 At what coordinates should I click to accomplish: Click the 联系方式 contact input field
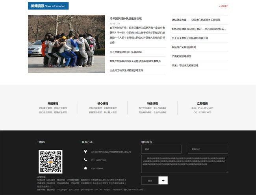(208, 149)
